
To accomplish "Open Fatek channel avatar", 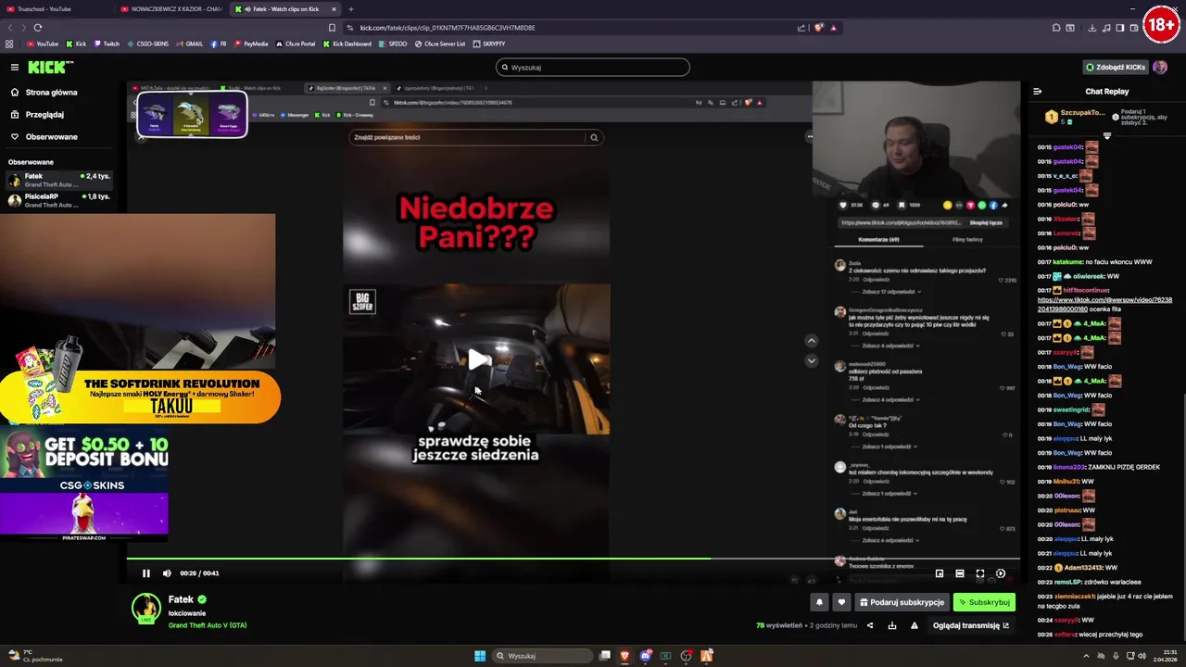I will (145, 608).
